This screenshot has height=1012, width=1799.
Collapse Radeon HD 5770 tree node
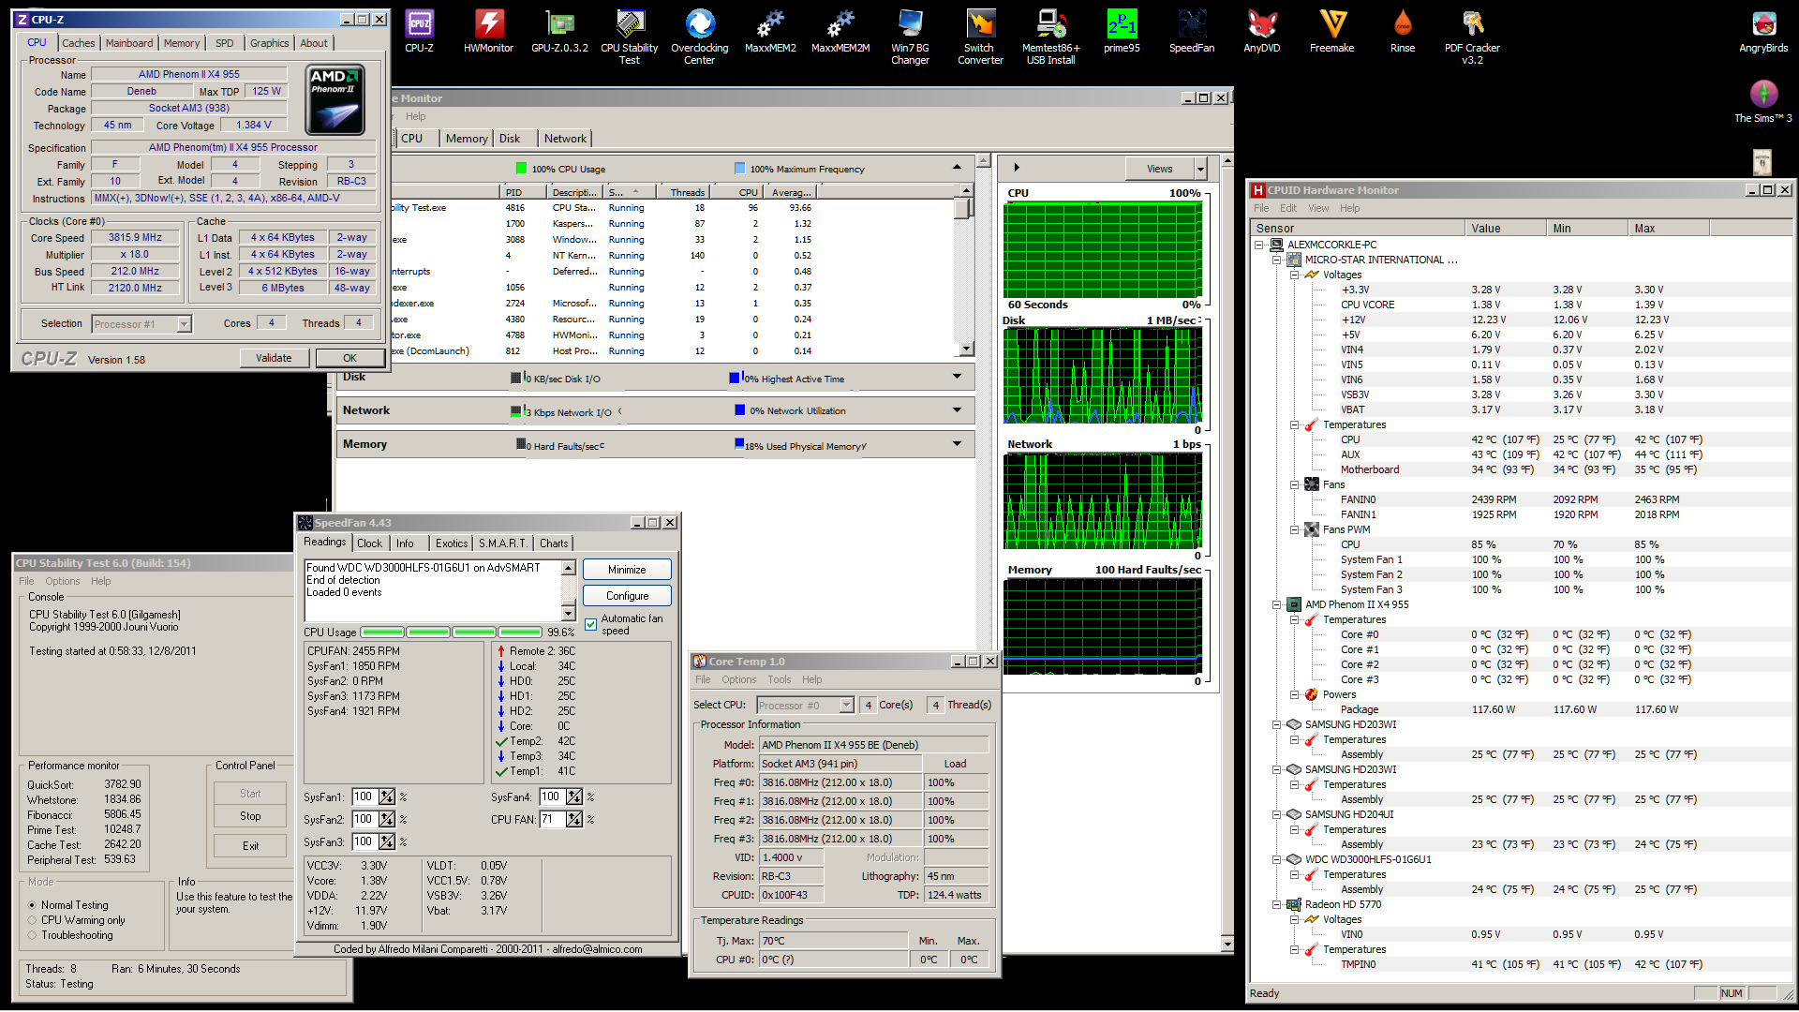(x=1277, y=904)
